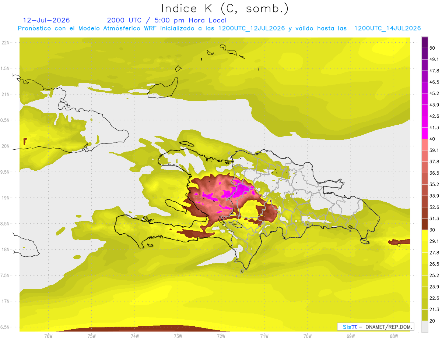Select the gray colorbar segment below 20

pyautogui.click(x=425, y=327)
